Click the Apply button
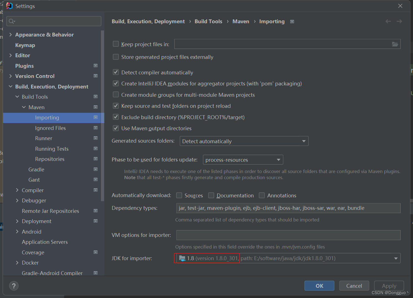 pos(389,286)
